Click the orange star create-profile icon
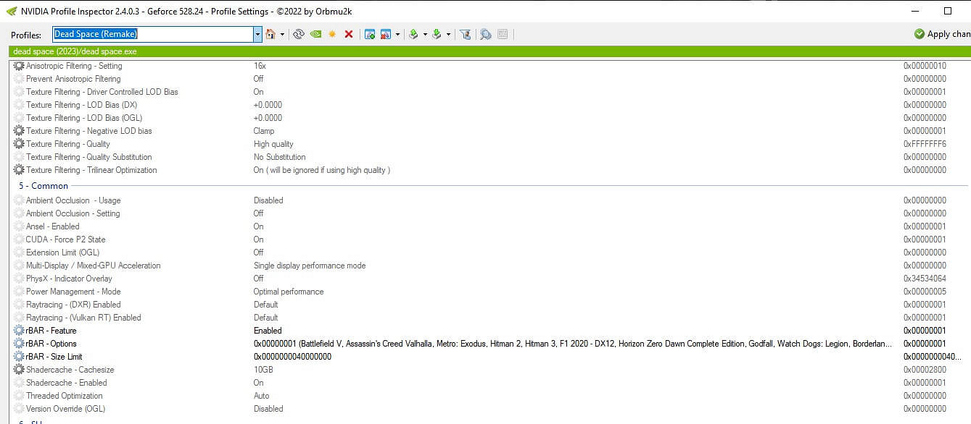This screenshot has height=424, width=971. coord(332,34)
